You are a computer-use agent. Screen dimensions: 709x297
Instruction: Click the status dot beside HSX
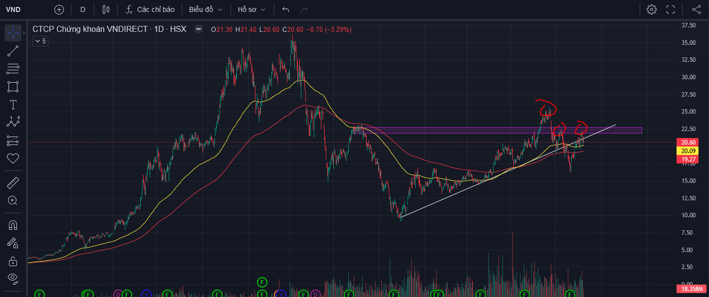click(199, 29)
